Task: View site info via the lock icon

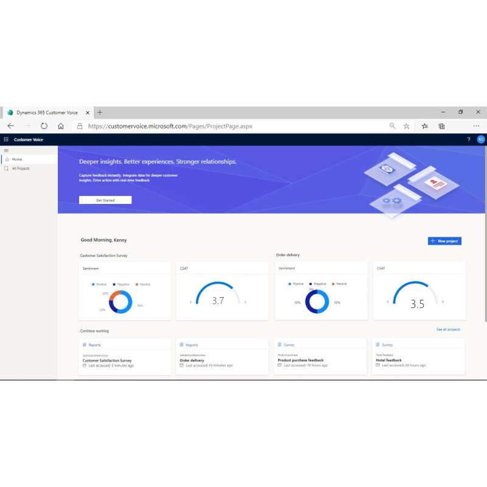Action: coord(80,126)
